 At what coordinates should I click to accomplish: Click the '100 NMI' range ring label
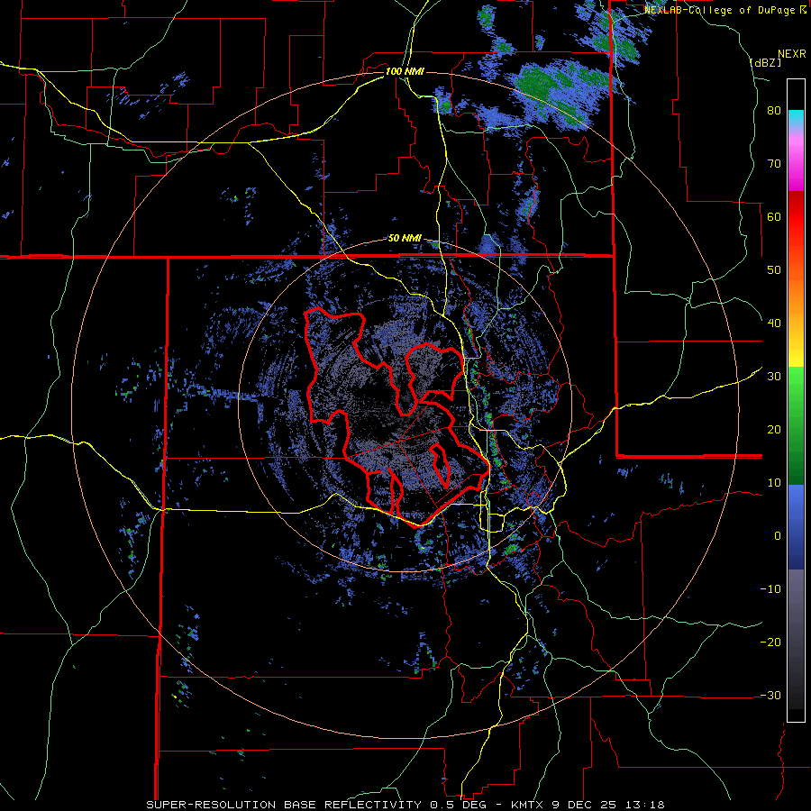pos(405,71)
